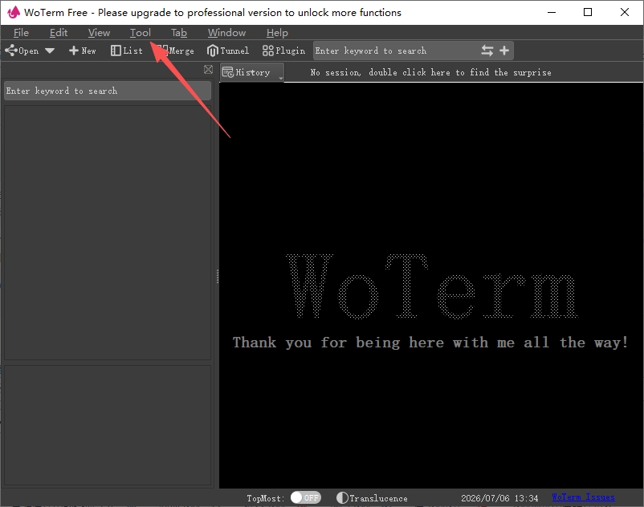Open the Tab menu

point(178,32)
